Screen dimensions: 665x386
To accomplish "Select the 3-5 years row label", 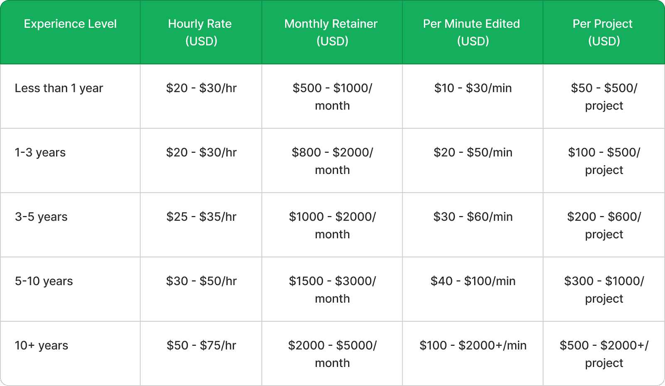I will (41, 217).
